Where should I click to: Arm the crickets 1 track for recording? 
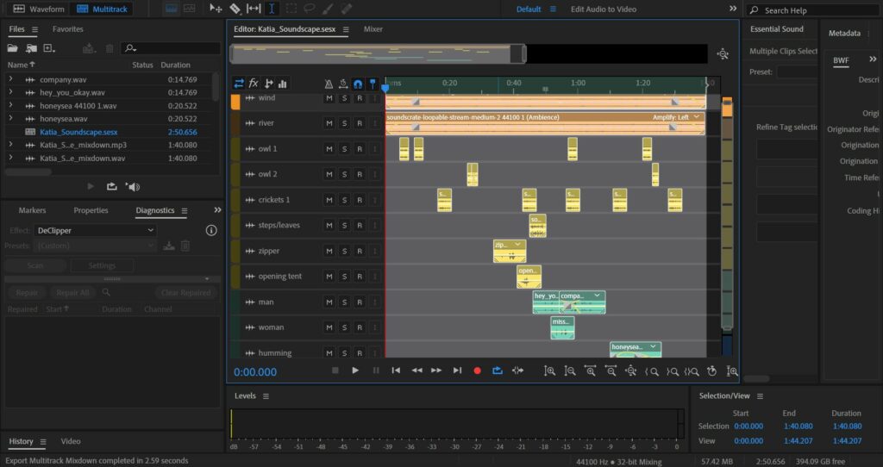point(360,200)
